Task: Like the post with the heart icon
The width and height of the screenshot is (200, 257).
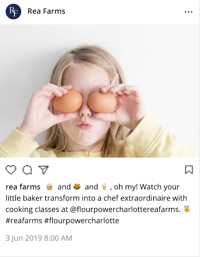Action: coord(11,170)
